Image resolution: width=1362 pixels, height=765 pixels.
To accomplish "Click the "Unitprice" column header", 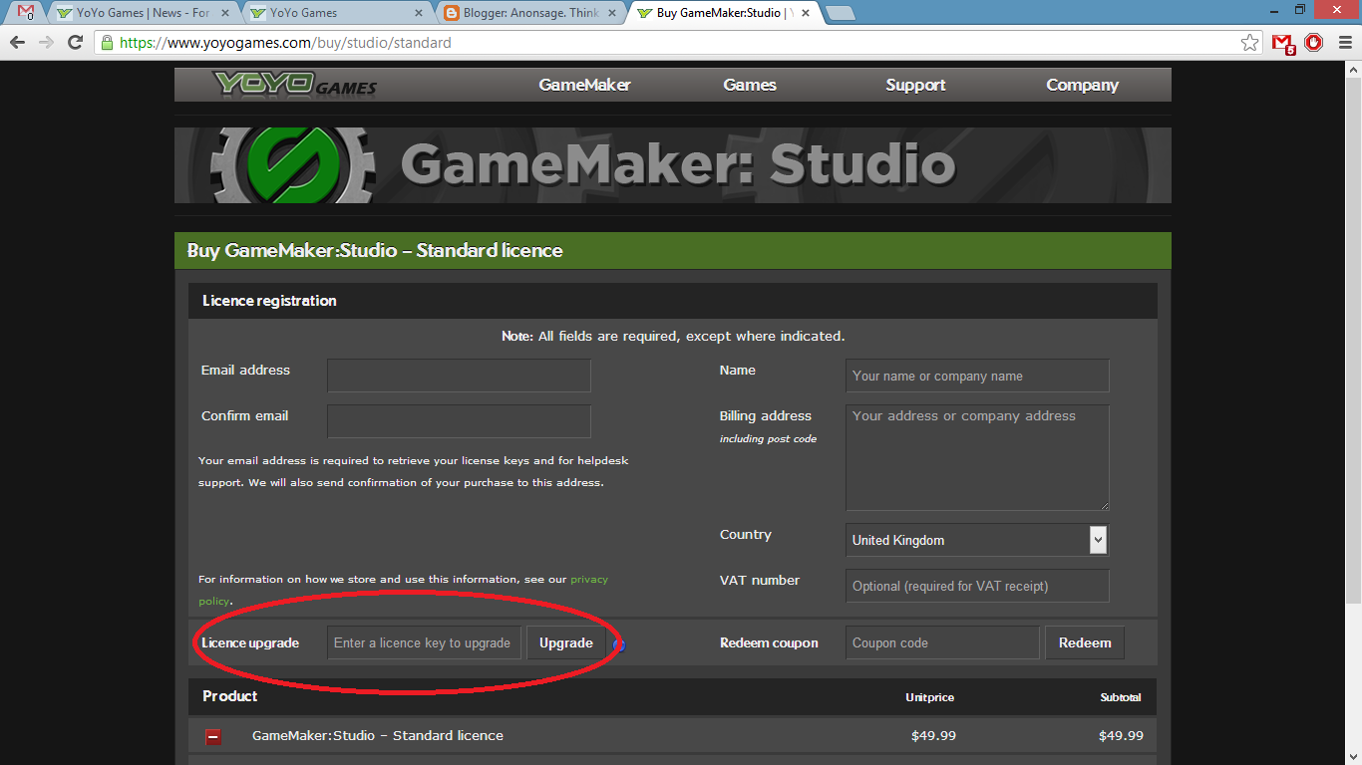I will [x=929, y=697].
